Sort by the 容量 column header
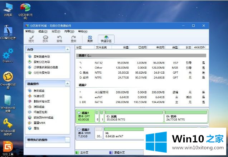Viewport: 228px width, 157px height. [121, 47]
